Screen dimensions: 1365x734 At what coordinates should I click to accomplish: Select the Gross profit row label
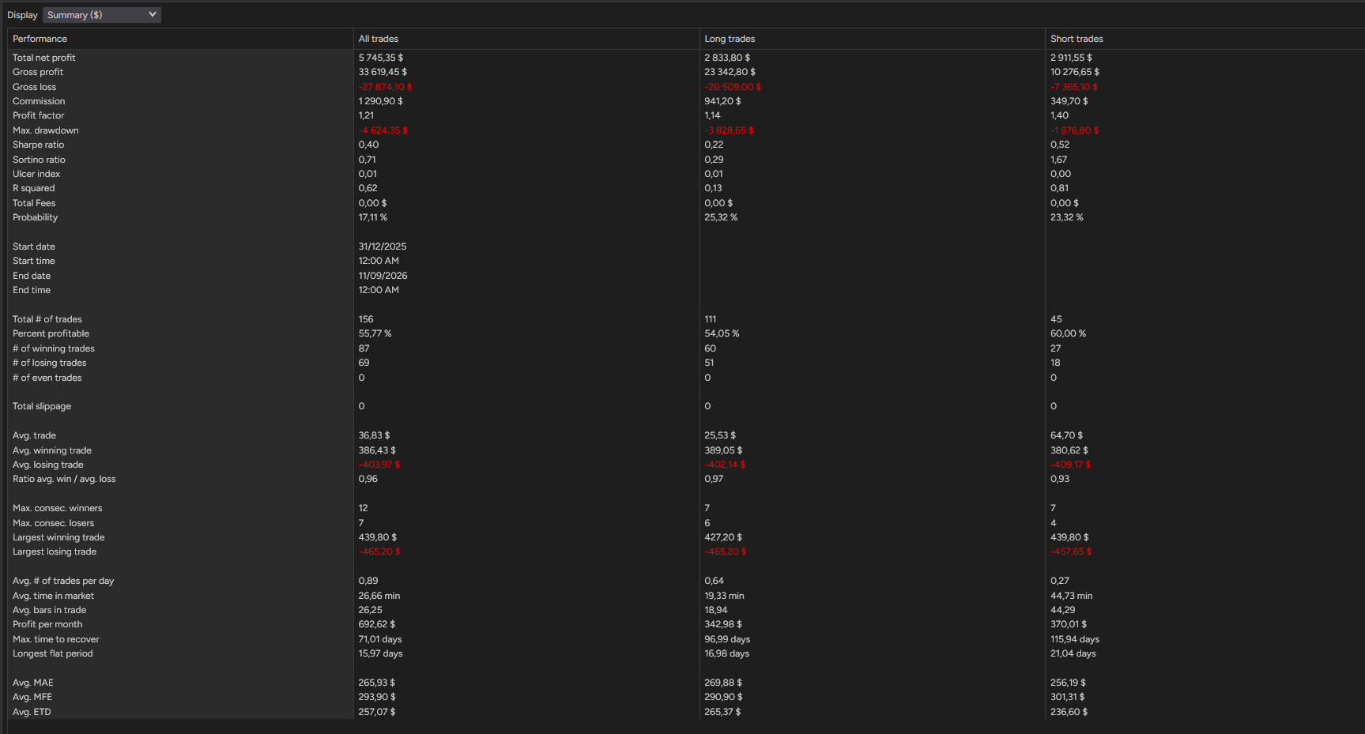tap(38, 72)
